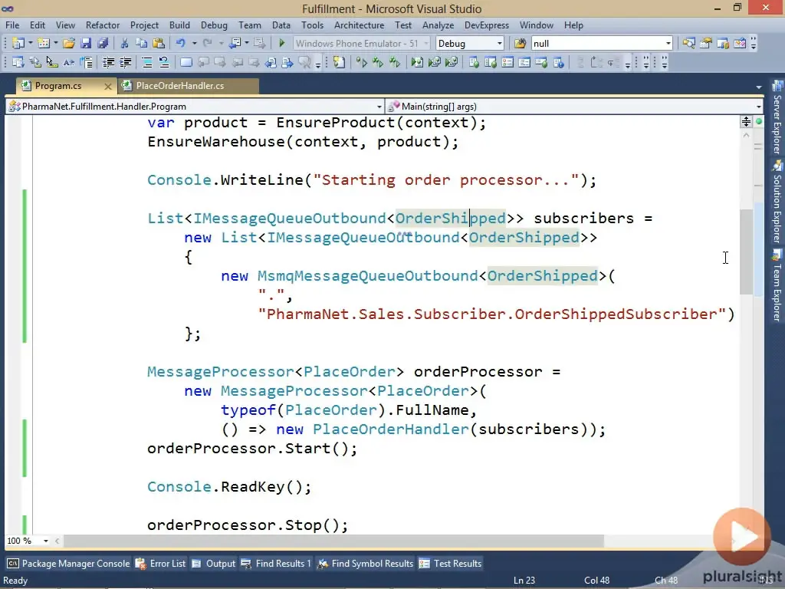Open the Build menu
The image size is (785, 589).
pos(179,25)
